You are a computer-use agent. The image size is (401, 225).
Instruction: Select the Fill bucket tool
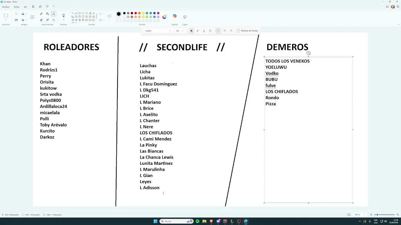tap(47, 14)
